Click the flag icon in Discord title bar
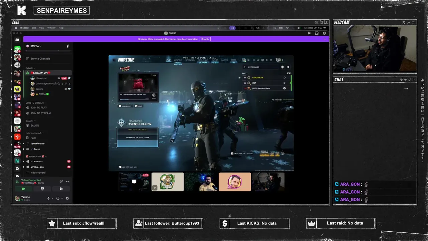Viewport: 428px width, 241px height. click(309, 33)
